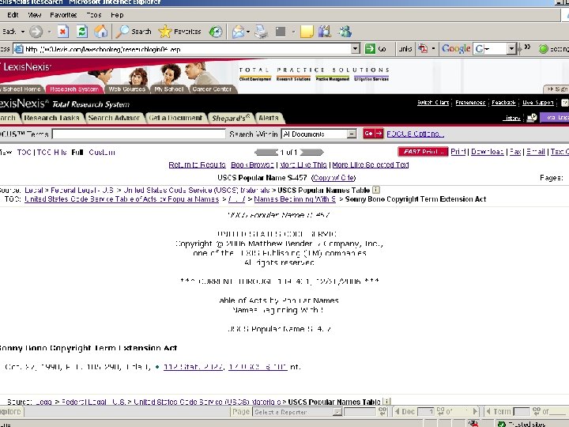Print the page with the printer icon
This screenshot has height=427, width=569.
coord(261,32)
